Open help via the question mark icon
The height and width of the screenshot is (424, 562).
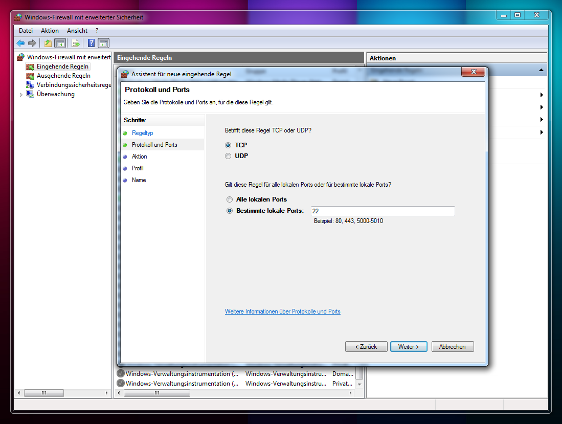[91, 43]
